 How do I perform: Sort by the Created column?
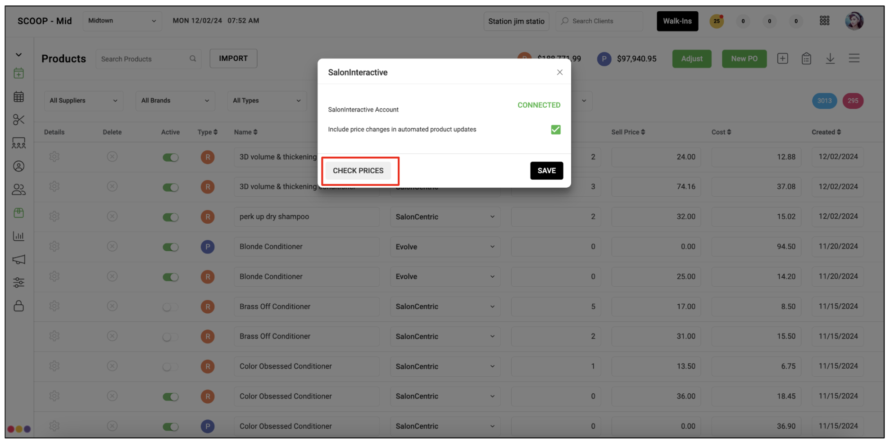point(826,132)
